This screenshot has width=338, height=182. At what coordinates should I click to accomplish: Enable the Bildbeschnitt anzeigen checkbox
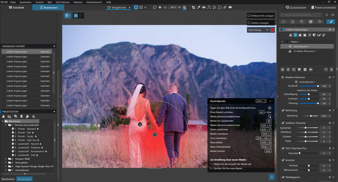tap(249, 15)
